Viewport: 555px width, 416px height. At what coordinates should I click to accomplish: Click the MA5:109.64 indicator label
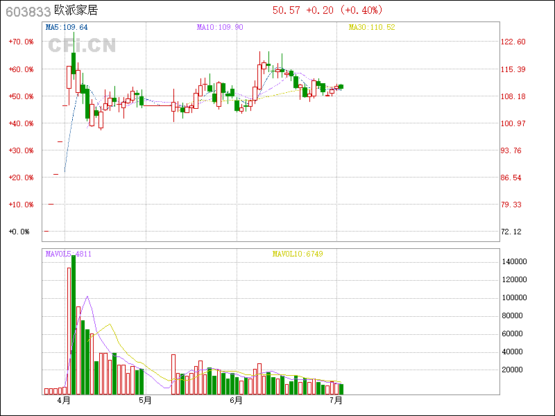point(67,27)
